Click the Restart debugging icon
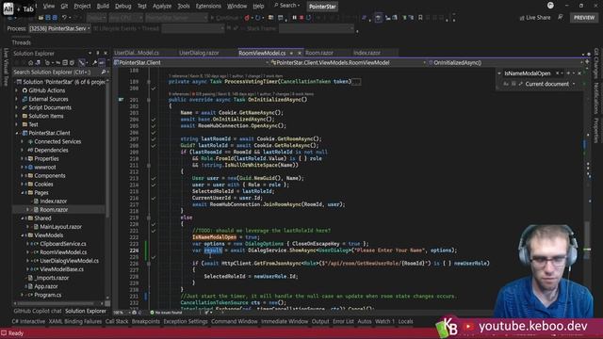 (308, 18)
